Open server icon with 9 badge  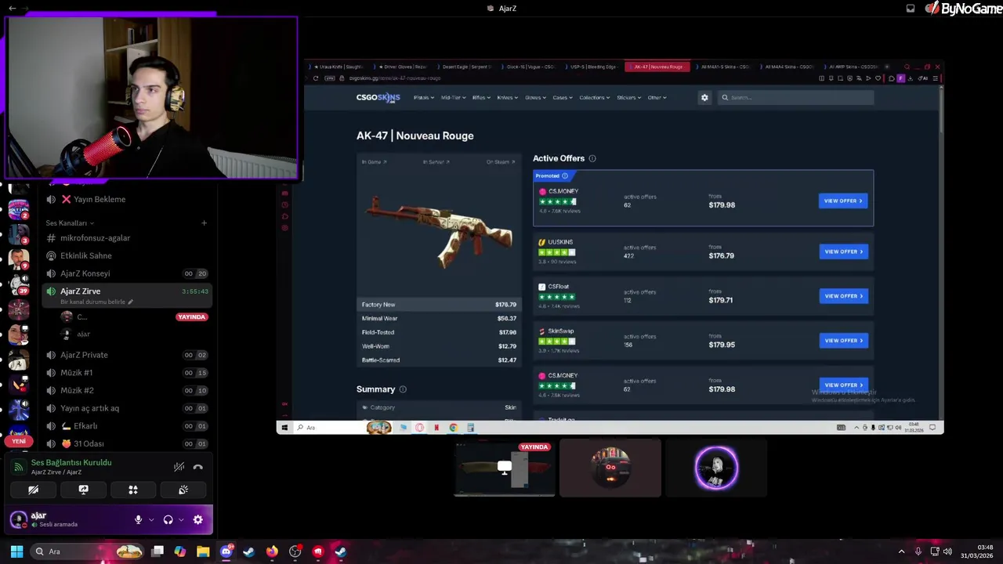[19, 258]
